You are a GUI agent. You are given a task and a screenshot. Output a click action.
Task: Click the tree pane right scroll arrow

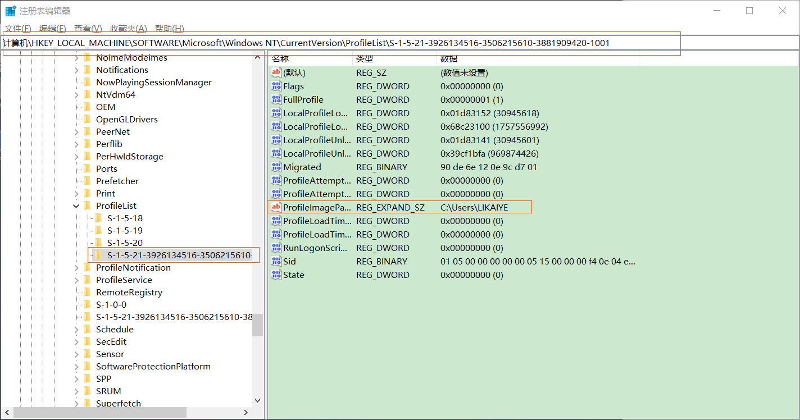pos(246,412)
